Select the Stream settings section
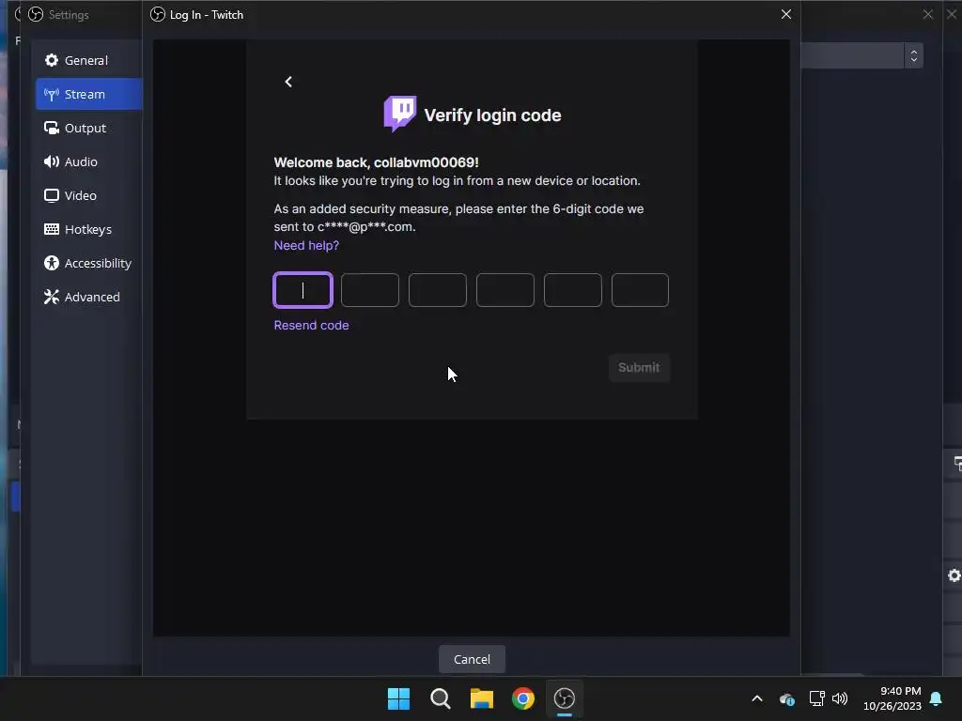This screenshot has height=721, width=962. pyautogui.click(x=88, y=94)
